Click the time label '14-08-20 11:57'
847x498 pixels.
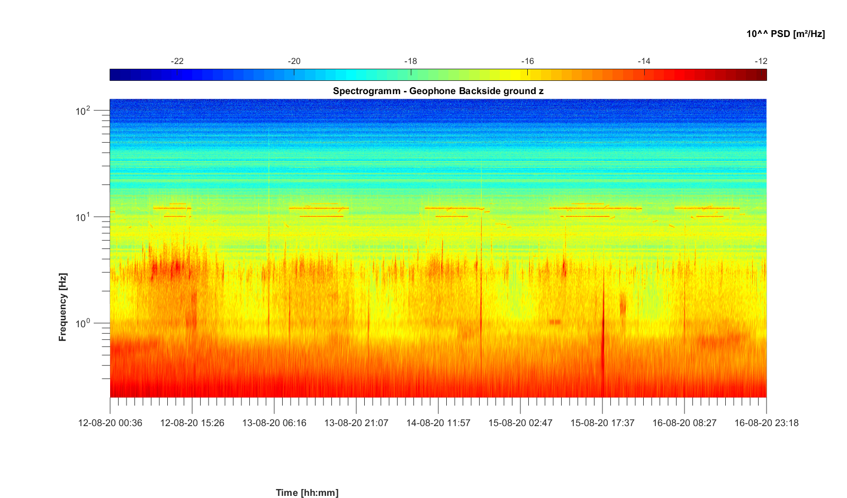coord(438,423)
